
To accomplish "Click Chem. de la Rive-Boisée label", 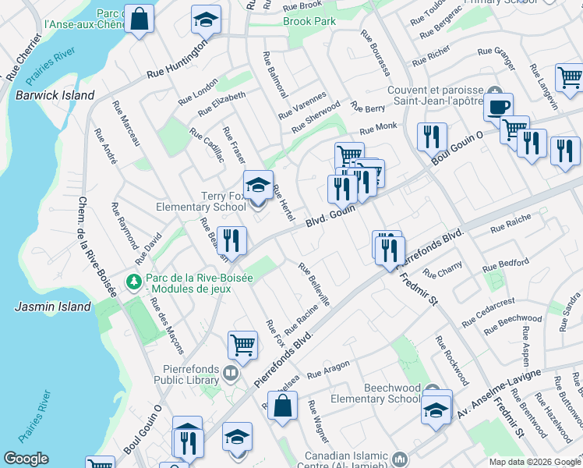I will (x=98, y=247).
